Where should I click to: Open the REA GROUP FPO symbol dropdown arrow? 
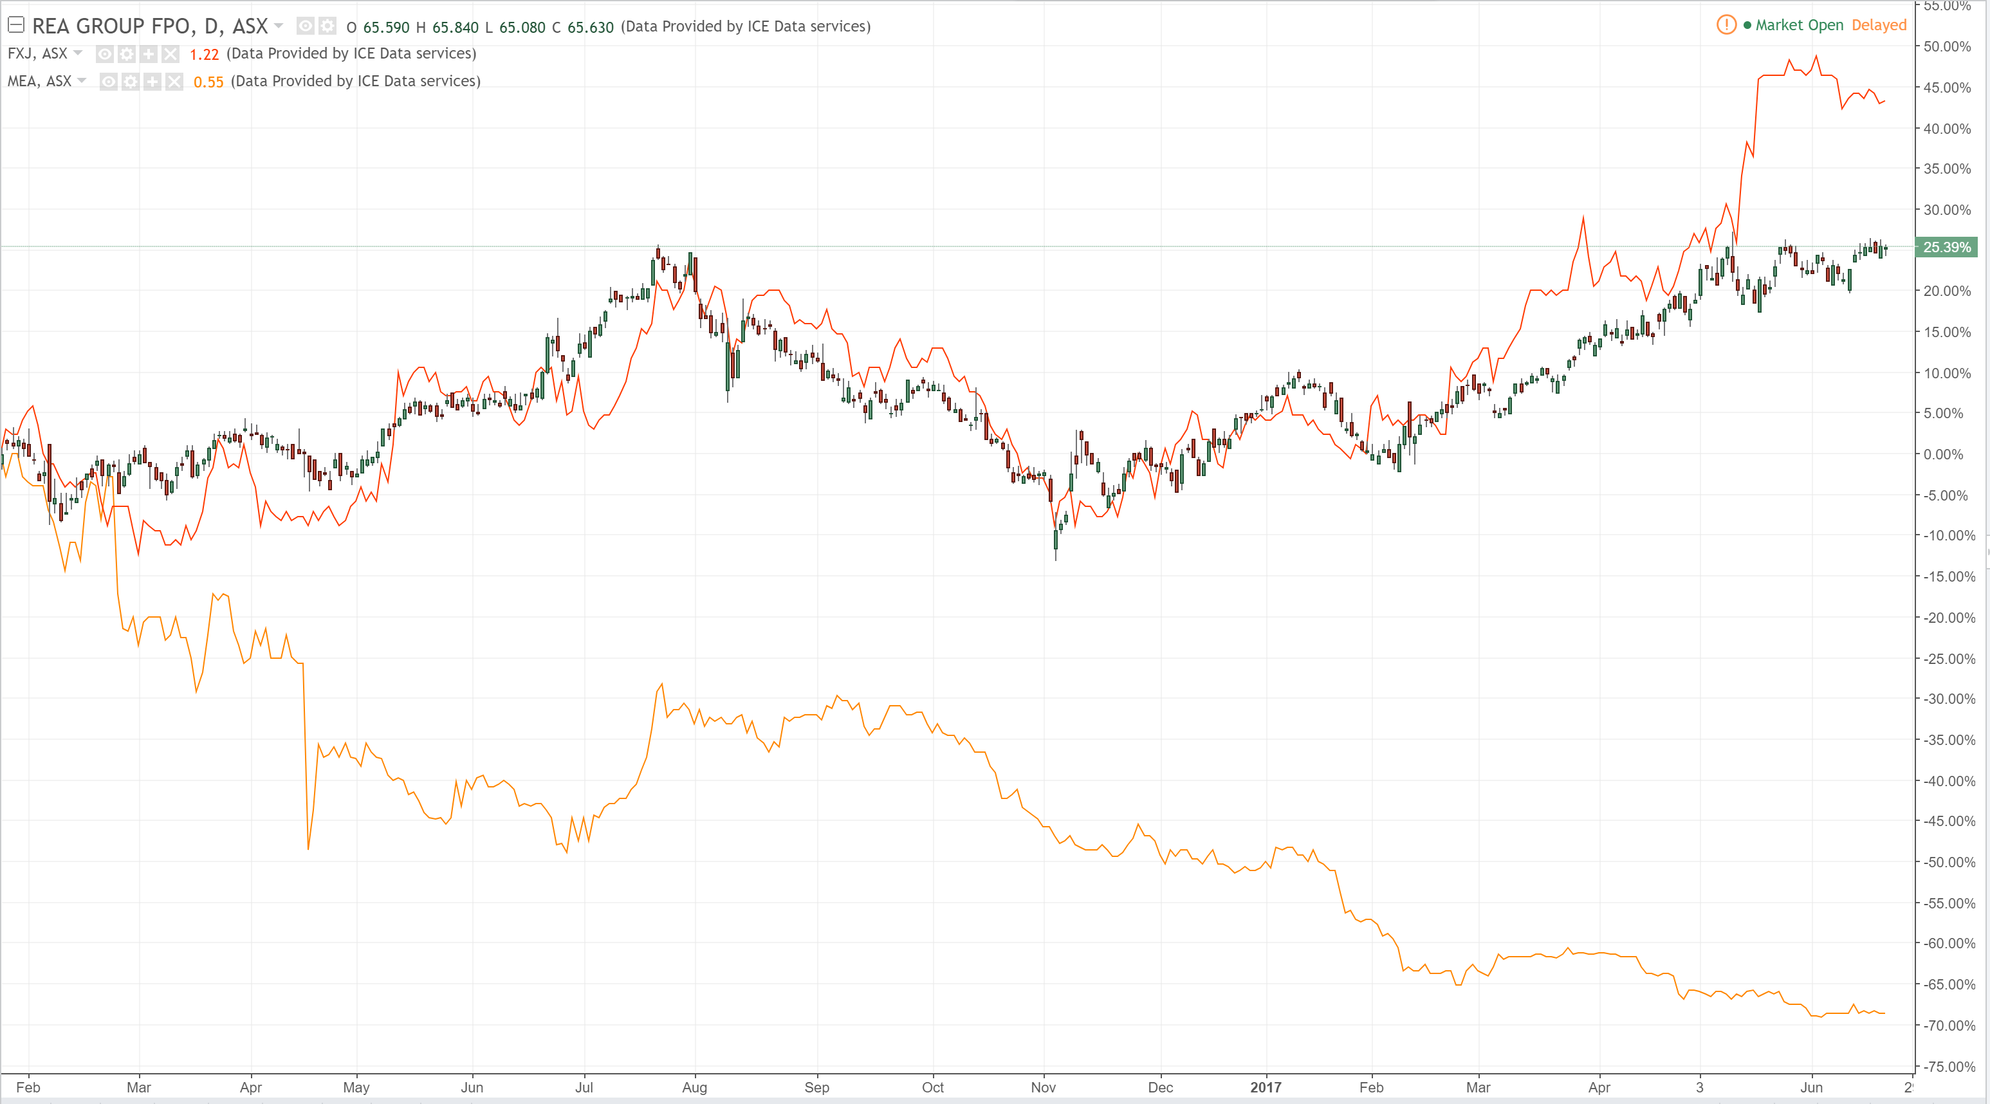pos(279,26)
